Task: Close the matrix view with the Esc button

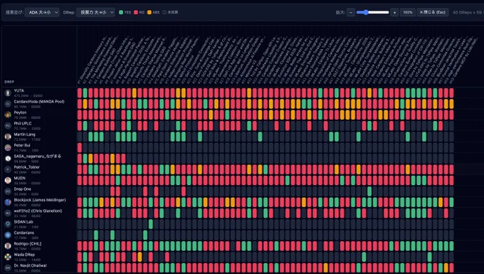Action: (433, 12)
